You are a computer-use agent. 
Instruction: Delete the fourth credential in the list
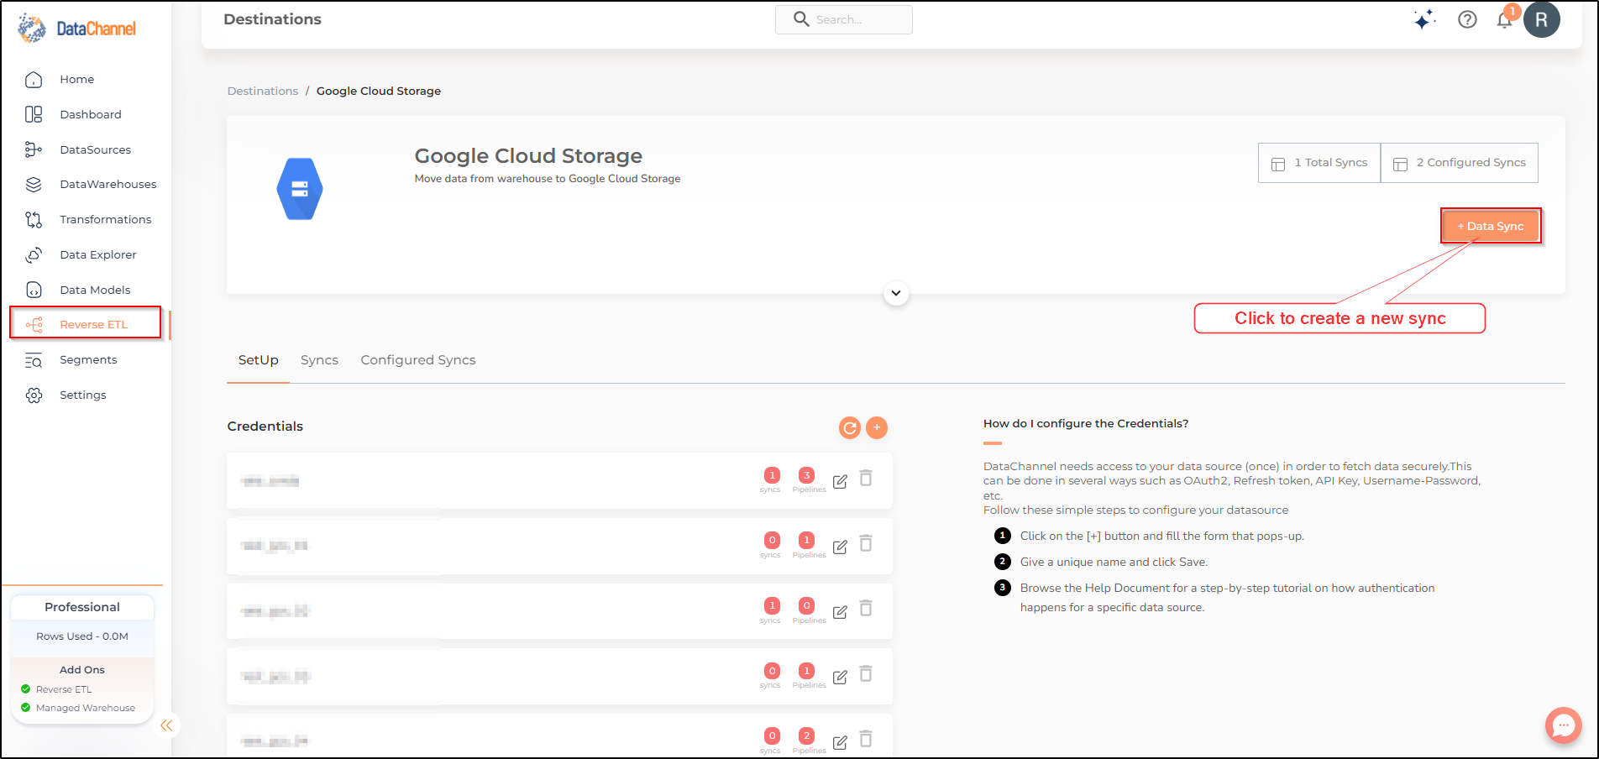[866, 673]
